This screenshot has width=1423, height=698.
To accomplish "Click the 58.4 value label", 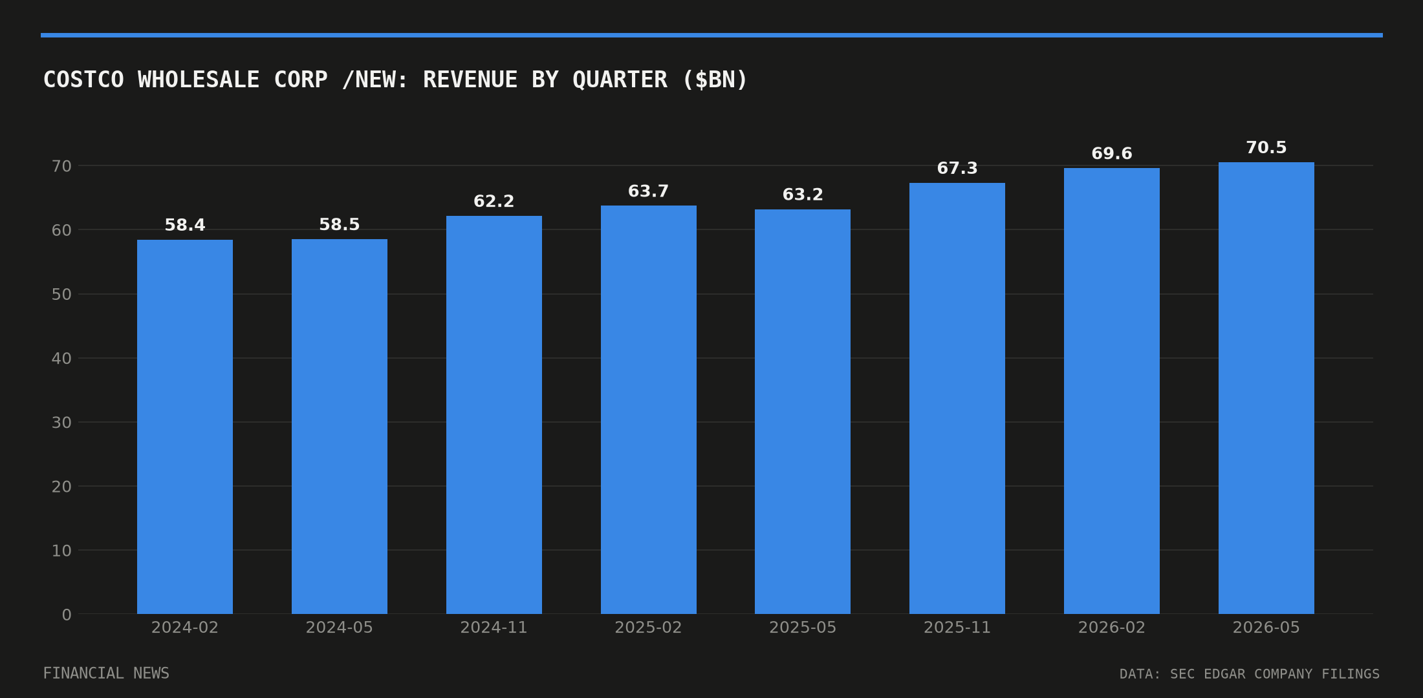I will [x=185, y=225].
